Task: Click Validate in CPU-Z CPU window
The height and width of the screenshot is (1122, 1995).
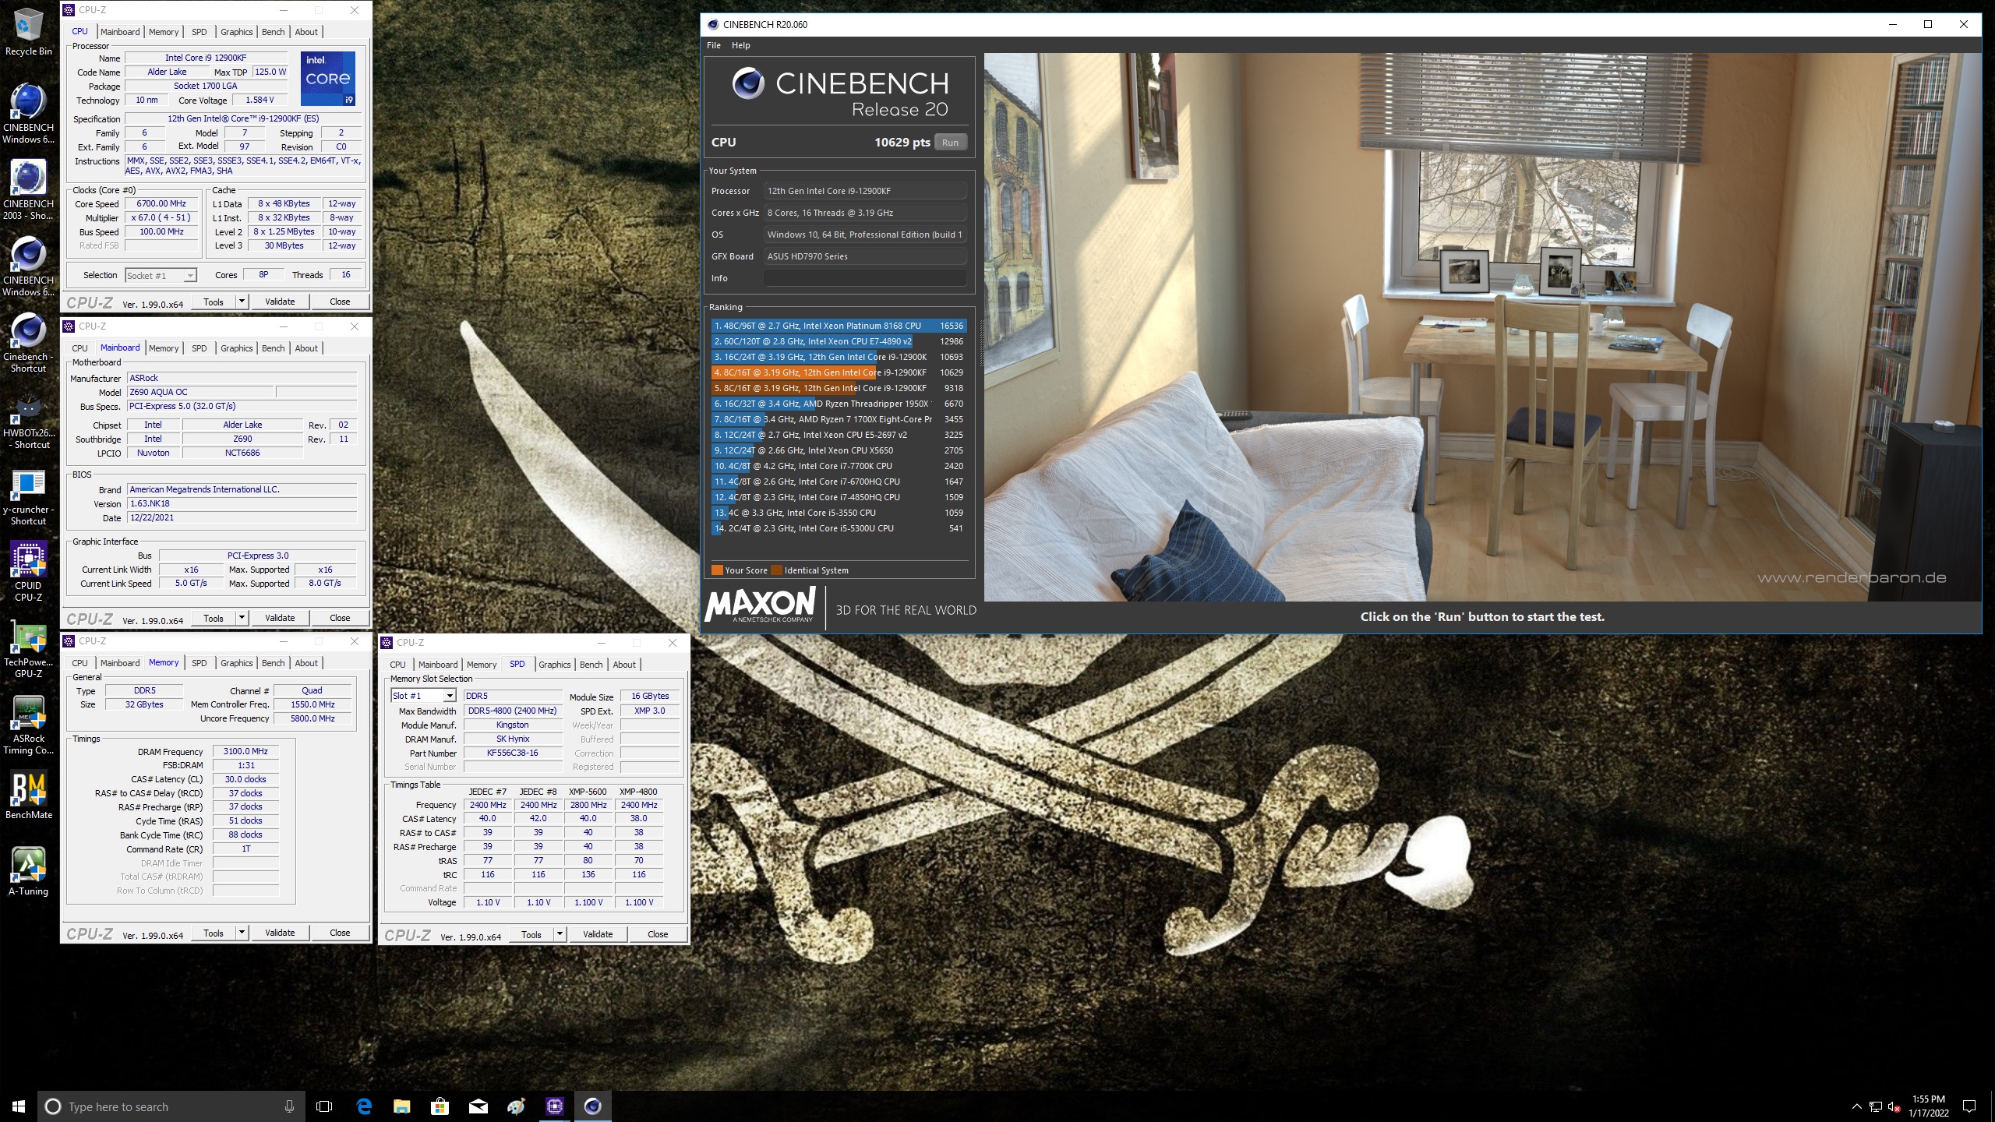Action: pyautogui.click(x=280, y=302)
